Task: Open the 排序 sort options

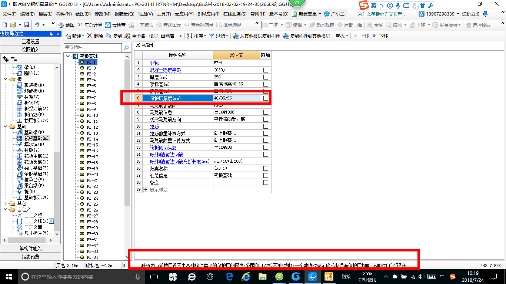Action: click(x=197, y=36)
